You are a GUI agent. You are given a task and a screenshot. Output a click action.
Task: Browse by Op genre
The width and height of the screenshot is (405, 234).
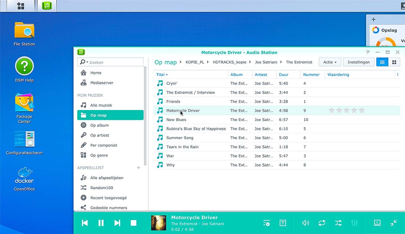(x=110, y=155)
